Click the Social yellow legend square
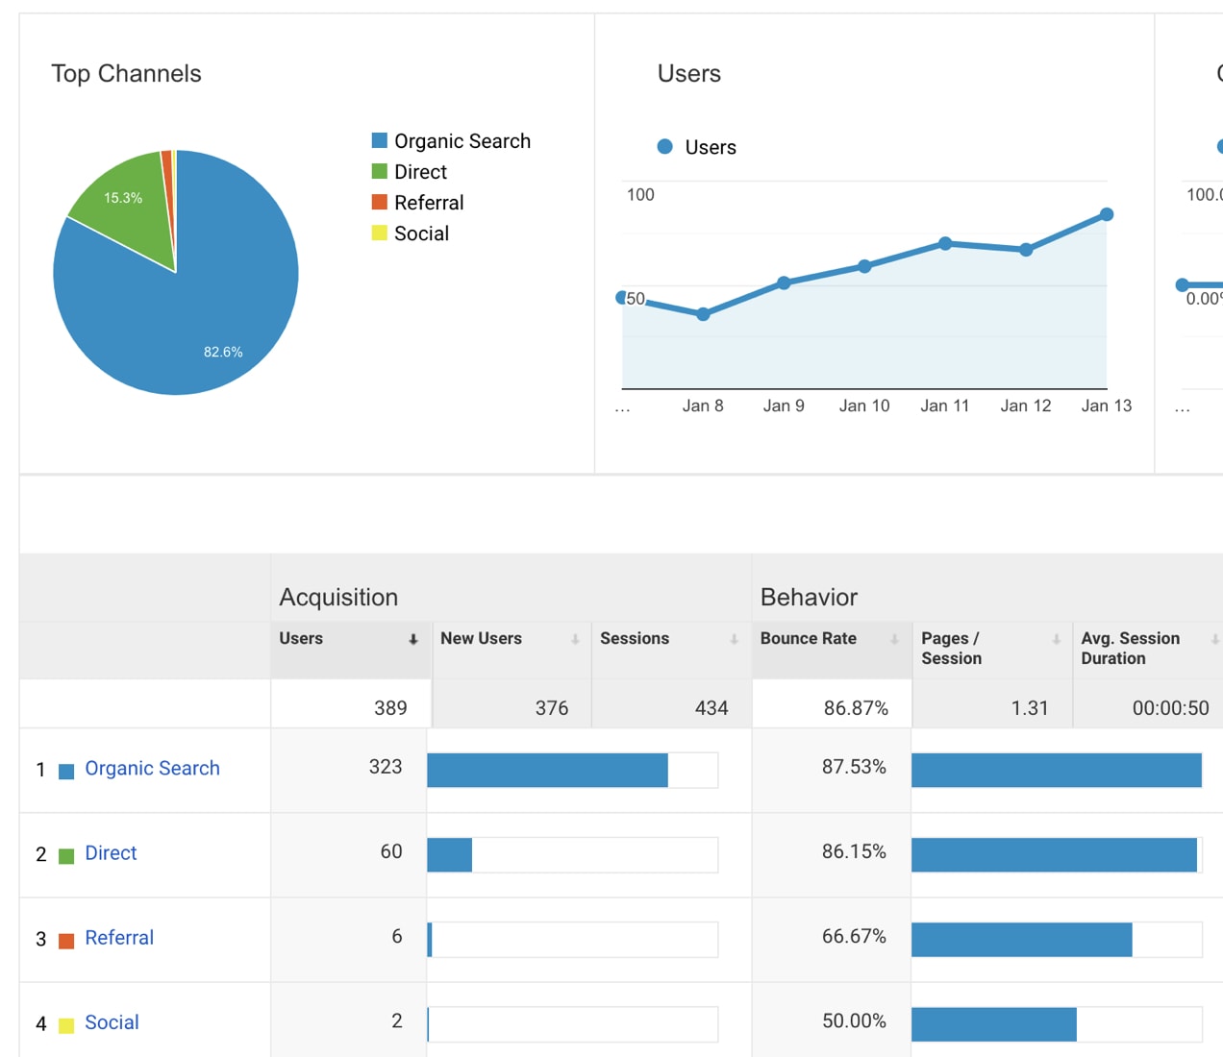The height and width of the screenshot is (1057, 1223). (x=379, y=232)
